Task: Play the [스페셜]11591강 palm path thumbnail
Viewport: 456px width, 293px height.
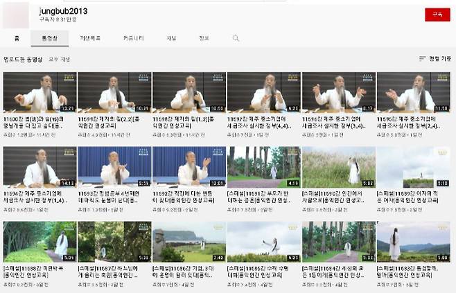Action: 264,167
